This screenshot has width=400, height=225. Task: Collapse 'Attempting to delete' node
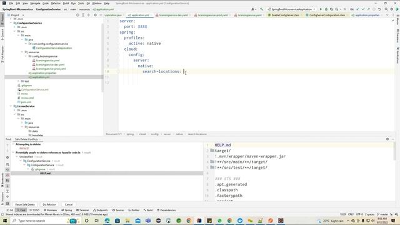(x=13, y=144)
